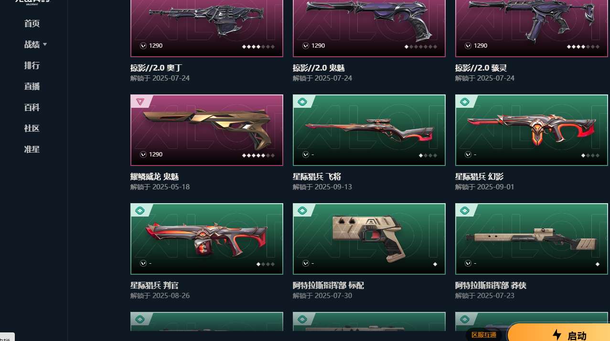Select the 掠影//2.0 奥丁 weapon thumbnail
The height and width of the screenshot is (341, 610).
(207, 28)
